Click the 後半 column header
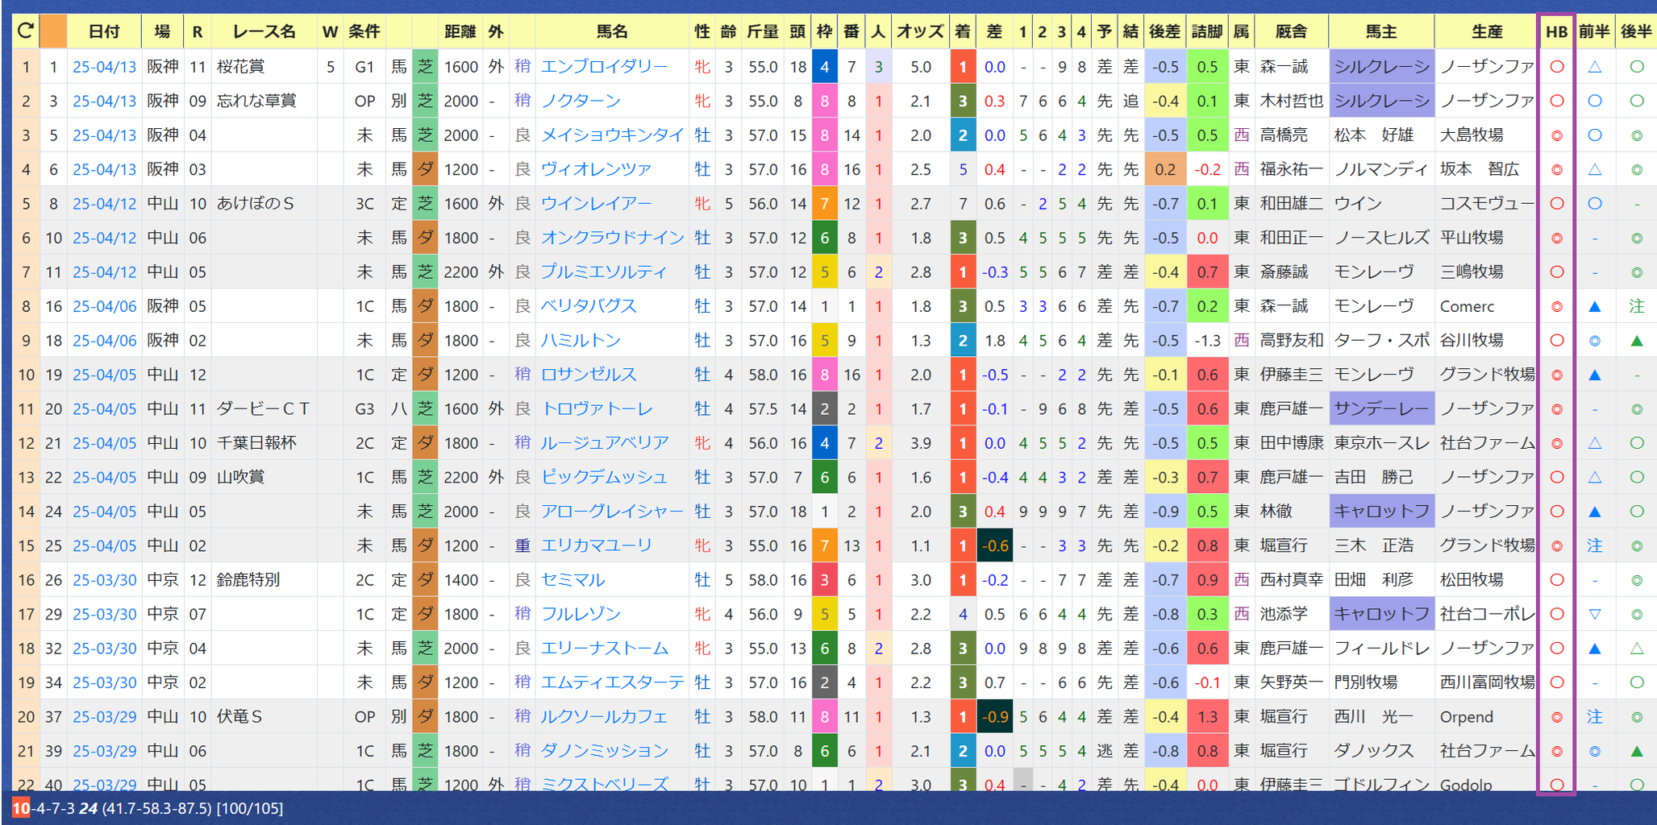 tap(1636, 31)
